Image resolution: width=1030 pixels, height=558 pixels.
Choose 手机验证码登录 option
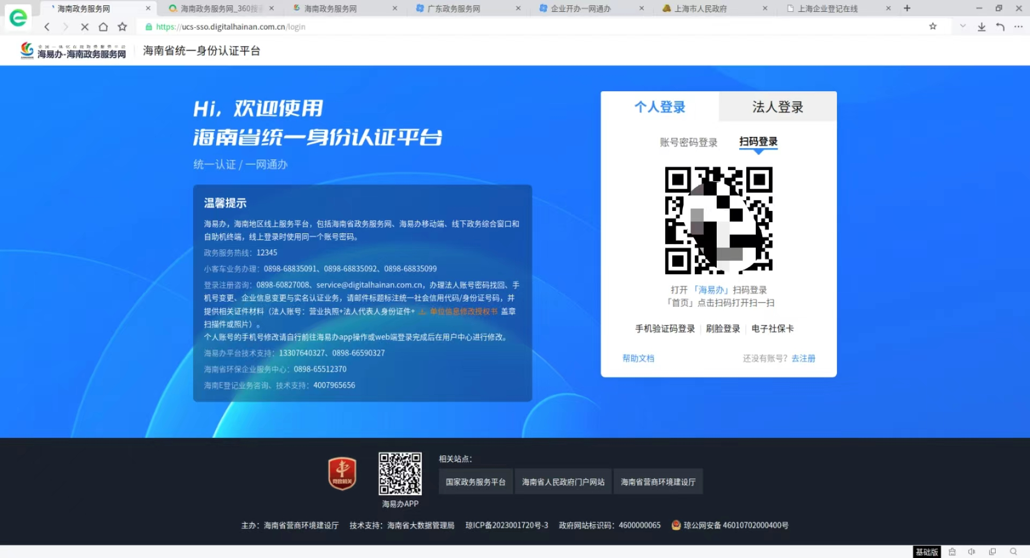click(665, 329)
